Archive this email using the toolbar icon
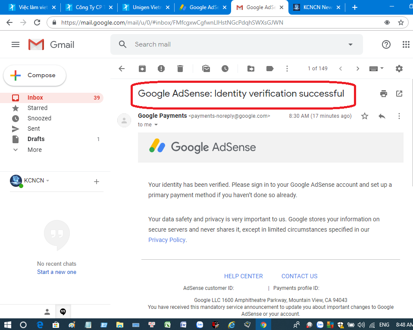Viewport: 413px width, 330px height. point(142,69)
